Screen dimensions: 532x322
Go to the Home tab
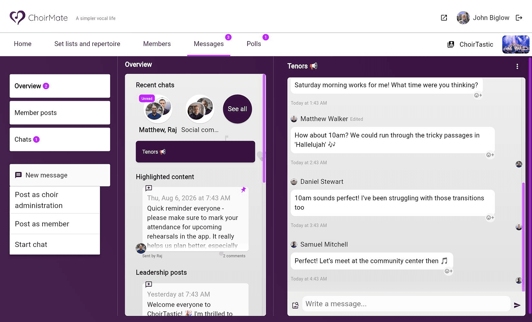[23, 44]
